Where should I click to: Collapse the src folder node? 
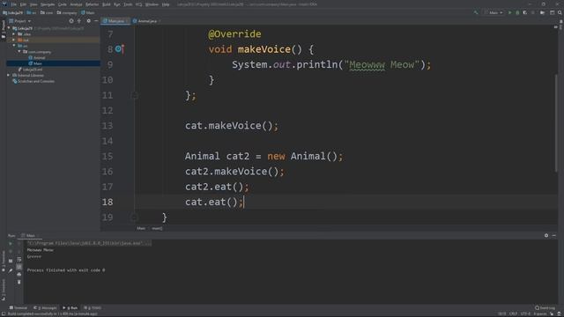14,46
